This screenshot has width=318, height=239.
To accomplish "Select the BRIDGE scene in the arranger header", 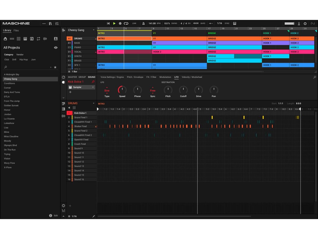I will [x=234, y=33].
